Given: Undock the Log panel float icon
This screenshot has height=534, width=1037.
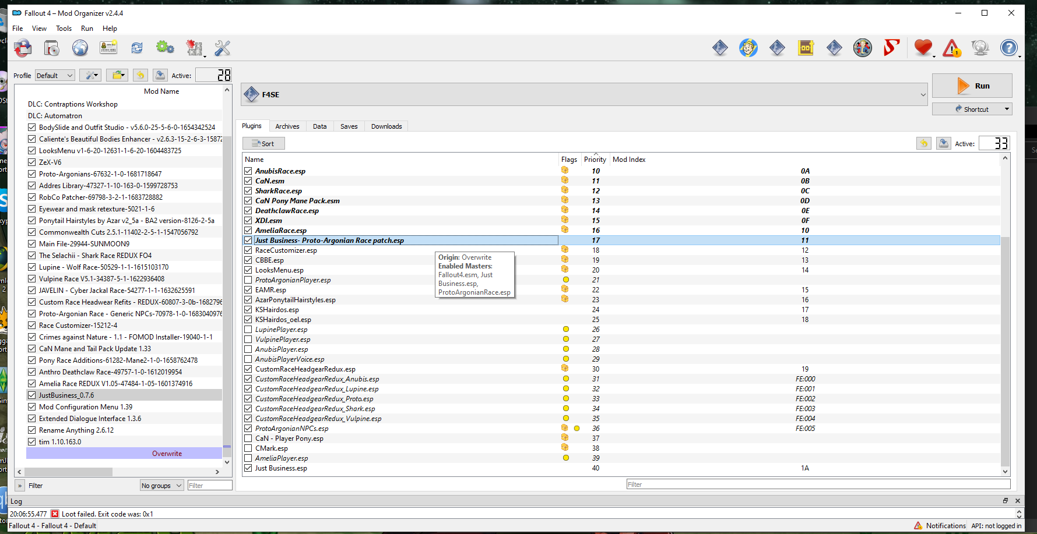Looking at the screenshot, I should point(1006,501).
